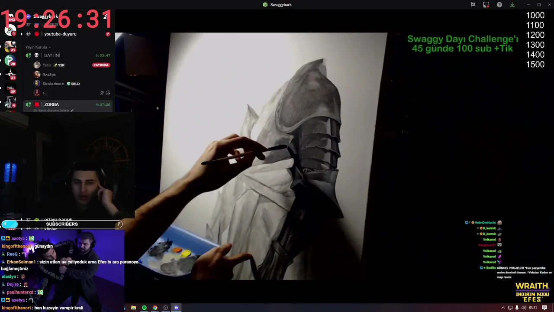Open the Discord Quests flag icon
Image resolution: width=554 pixels, height=312 pixels.
(x=473, y=5)
